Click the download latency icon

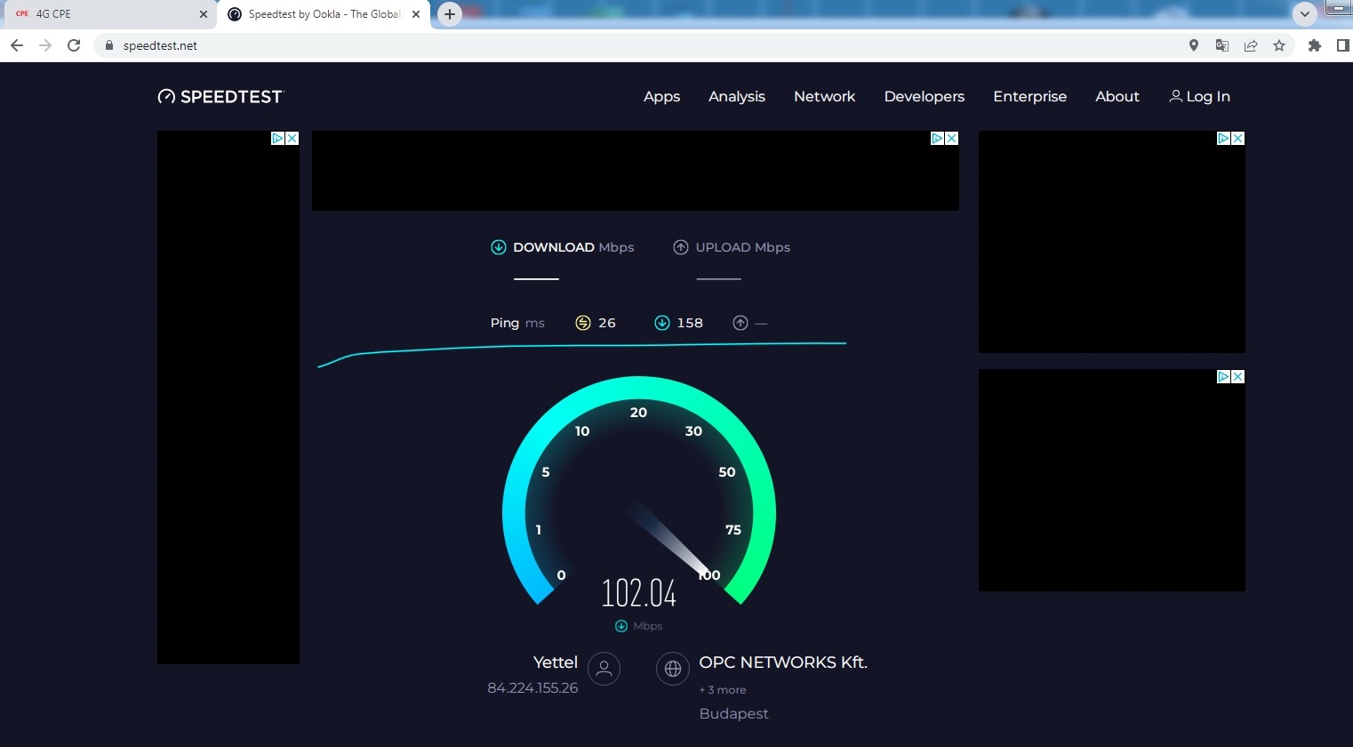click(662, 323)
